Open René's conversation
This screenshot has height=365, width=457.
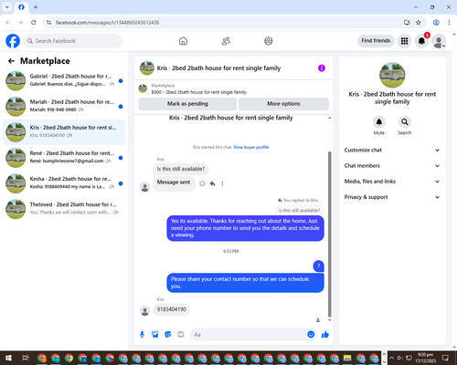click(x=64, y=158)
